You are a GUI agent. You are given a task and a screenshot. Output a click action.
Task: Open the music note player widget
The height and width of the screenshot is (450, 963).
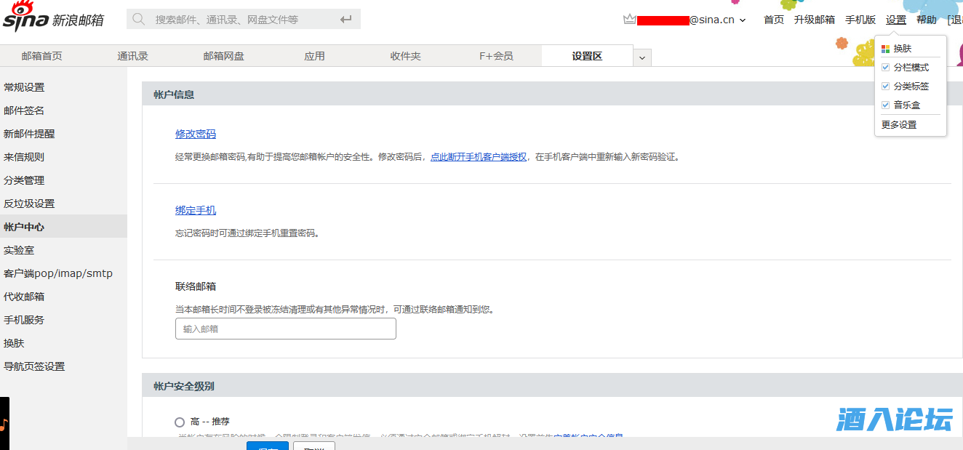tap(4, 423)
